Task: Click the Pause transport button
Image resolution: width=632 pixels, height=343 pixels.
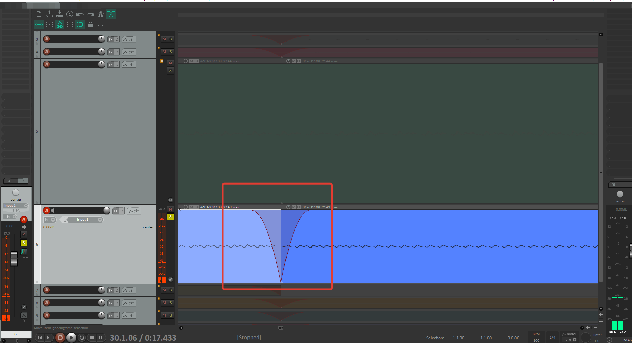Action: 101,338
